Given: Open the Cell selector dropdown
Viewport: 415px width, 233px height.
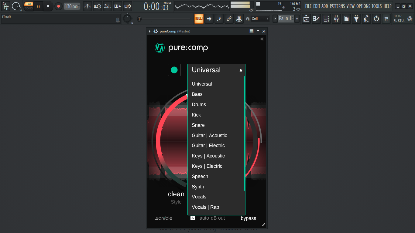Looking at the screenshot, I should coord(260,19).
